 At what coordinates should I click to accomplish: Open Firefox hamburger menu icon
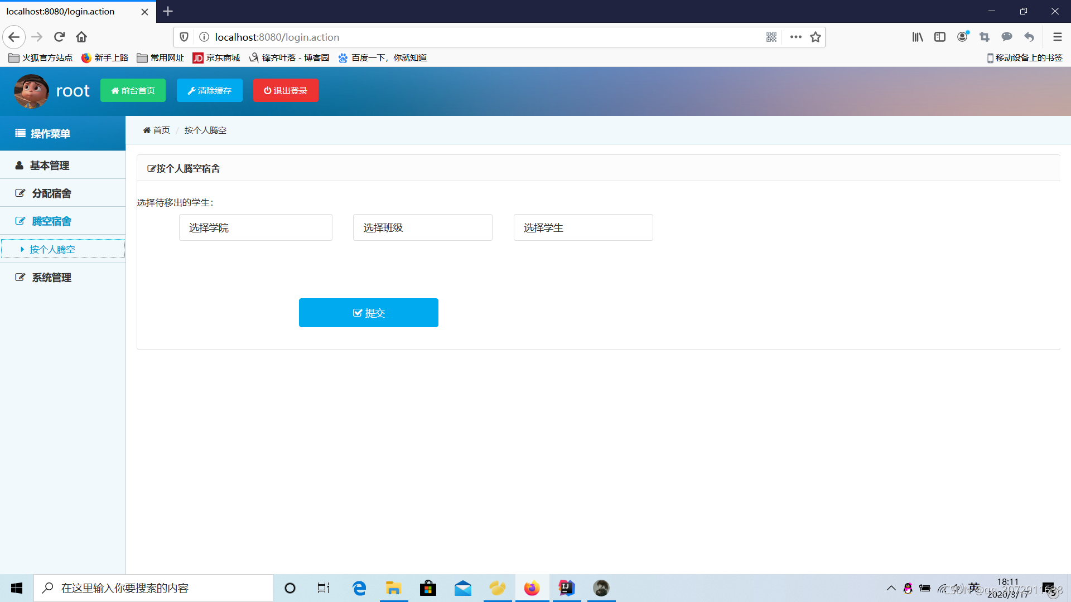point(1057,37)
